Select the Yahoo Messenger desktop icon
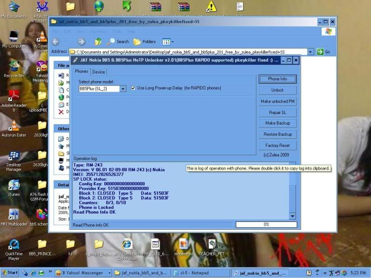The image size is (371, 278). click(x=42, y=71)
